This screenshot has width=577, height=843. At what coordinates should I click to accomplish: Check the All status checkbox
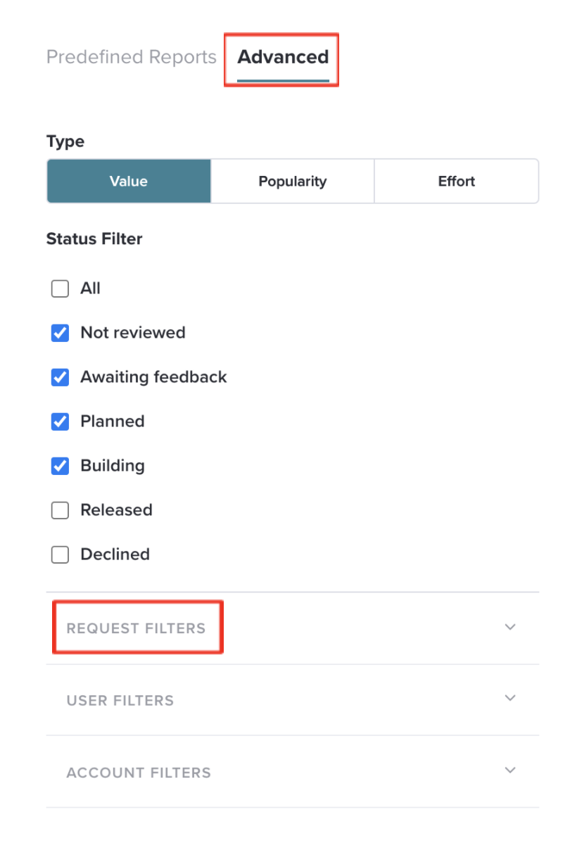[61, 289]
